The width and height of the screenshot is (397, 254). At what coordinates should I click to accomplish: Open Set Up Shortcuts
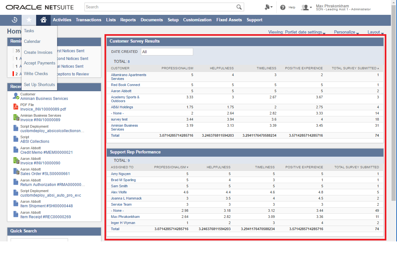pos(39,85)
